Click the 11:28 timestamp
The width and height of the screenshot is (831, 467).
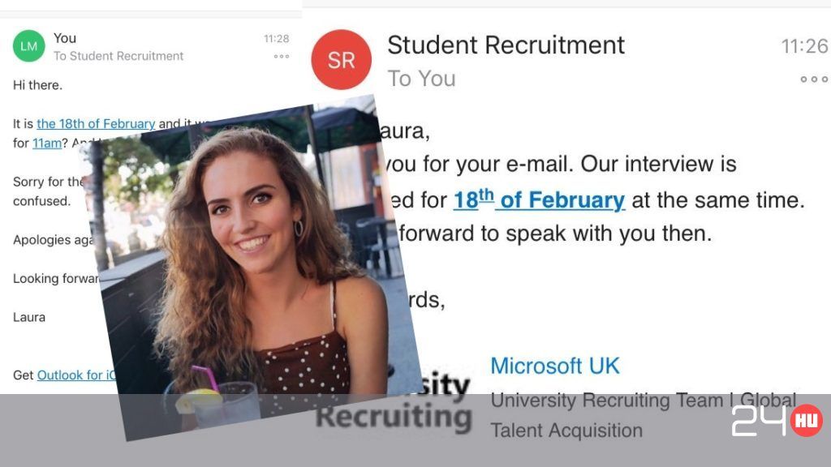tap(277, 39)
